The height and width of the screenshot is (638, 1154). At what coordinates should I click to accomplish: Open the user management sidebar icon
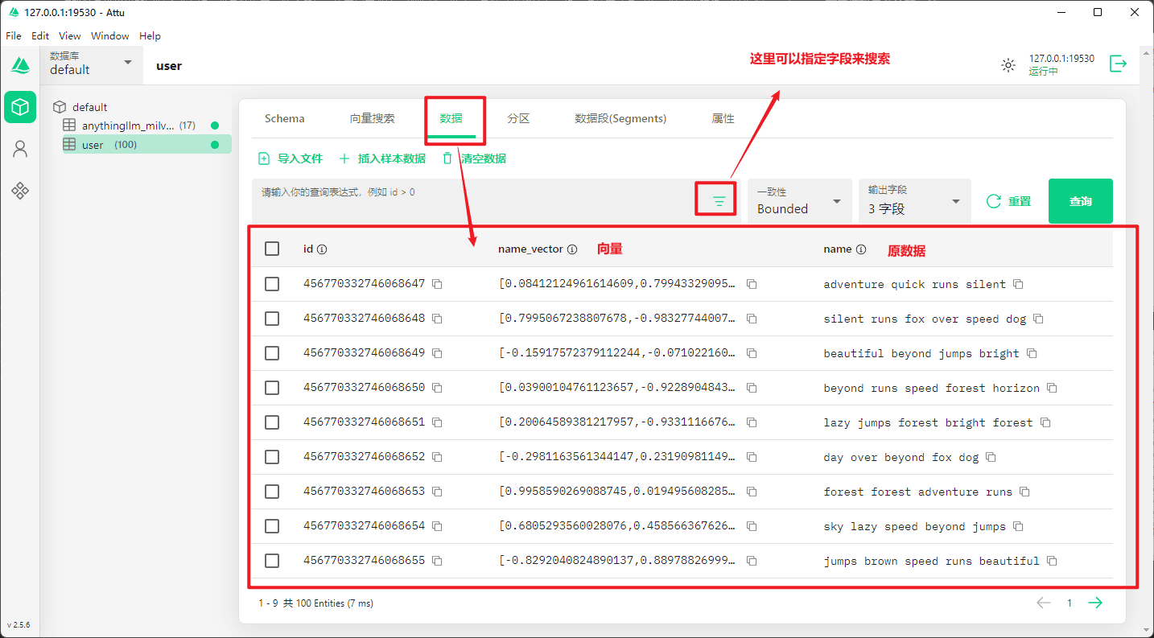click(20, 149)
